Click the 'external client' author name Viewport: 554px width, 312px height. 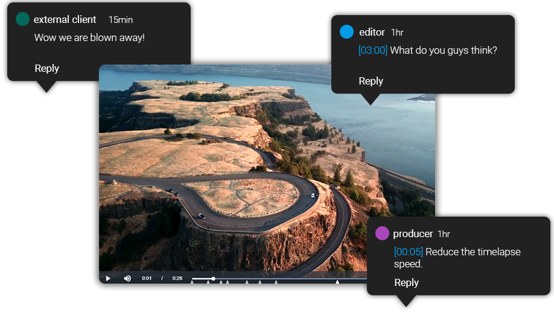[65, 19]
